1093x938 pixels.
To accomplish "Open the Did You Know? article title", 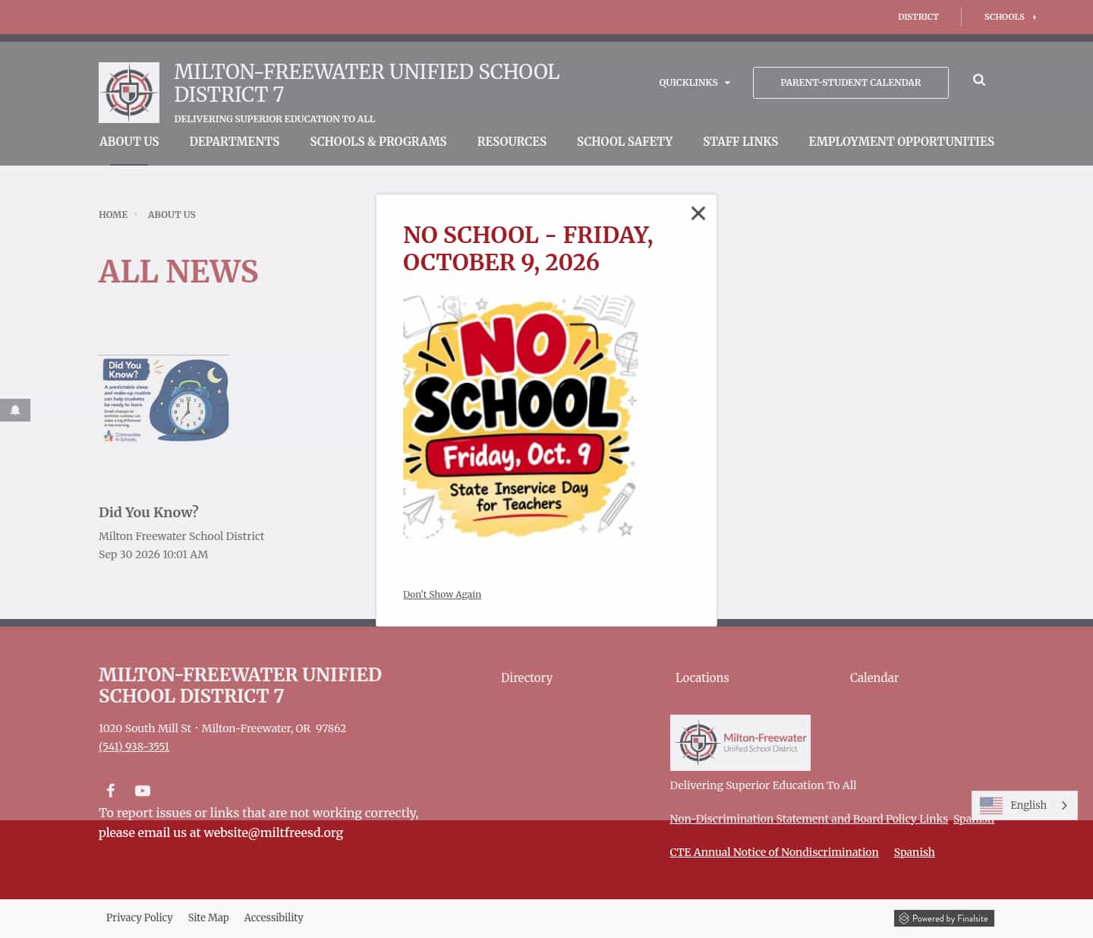I will pos(149,512).
